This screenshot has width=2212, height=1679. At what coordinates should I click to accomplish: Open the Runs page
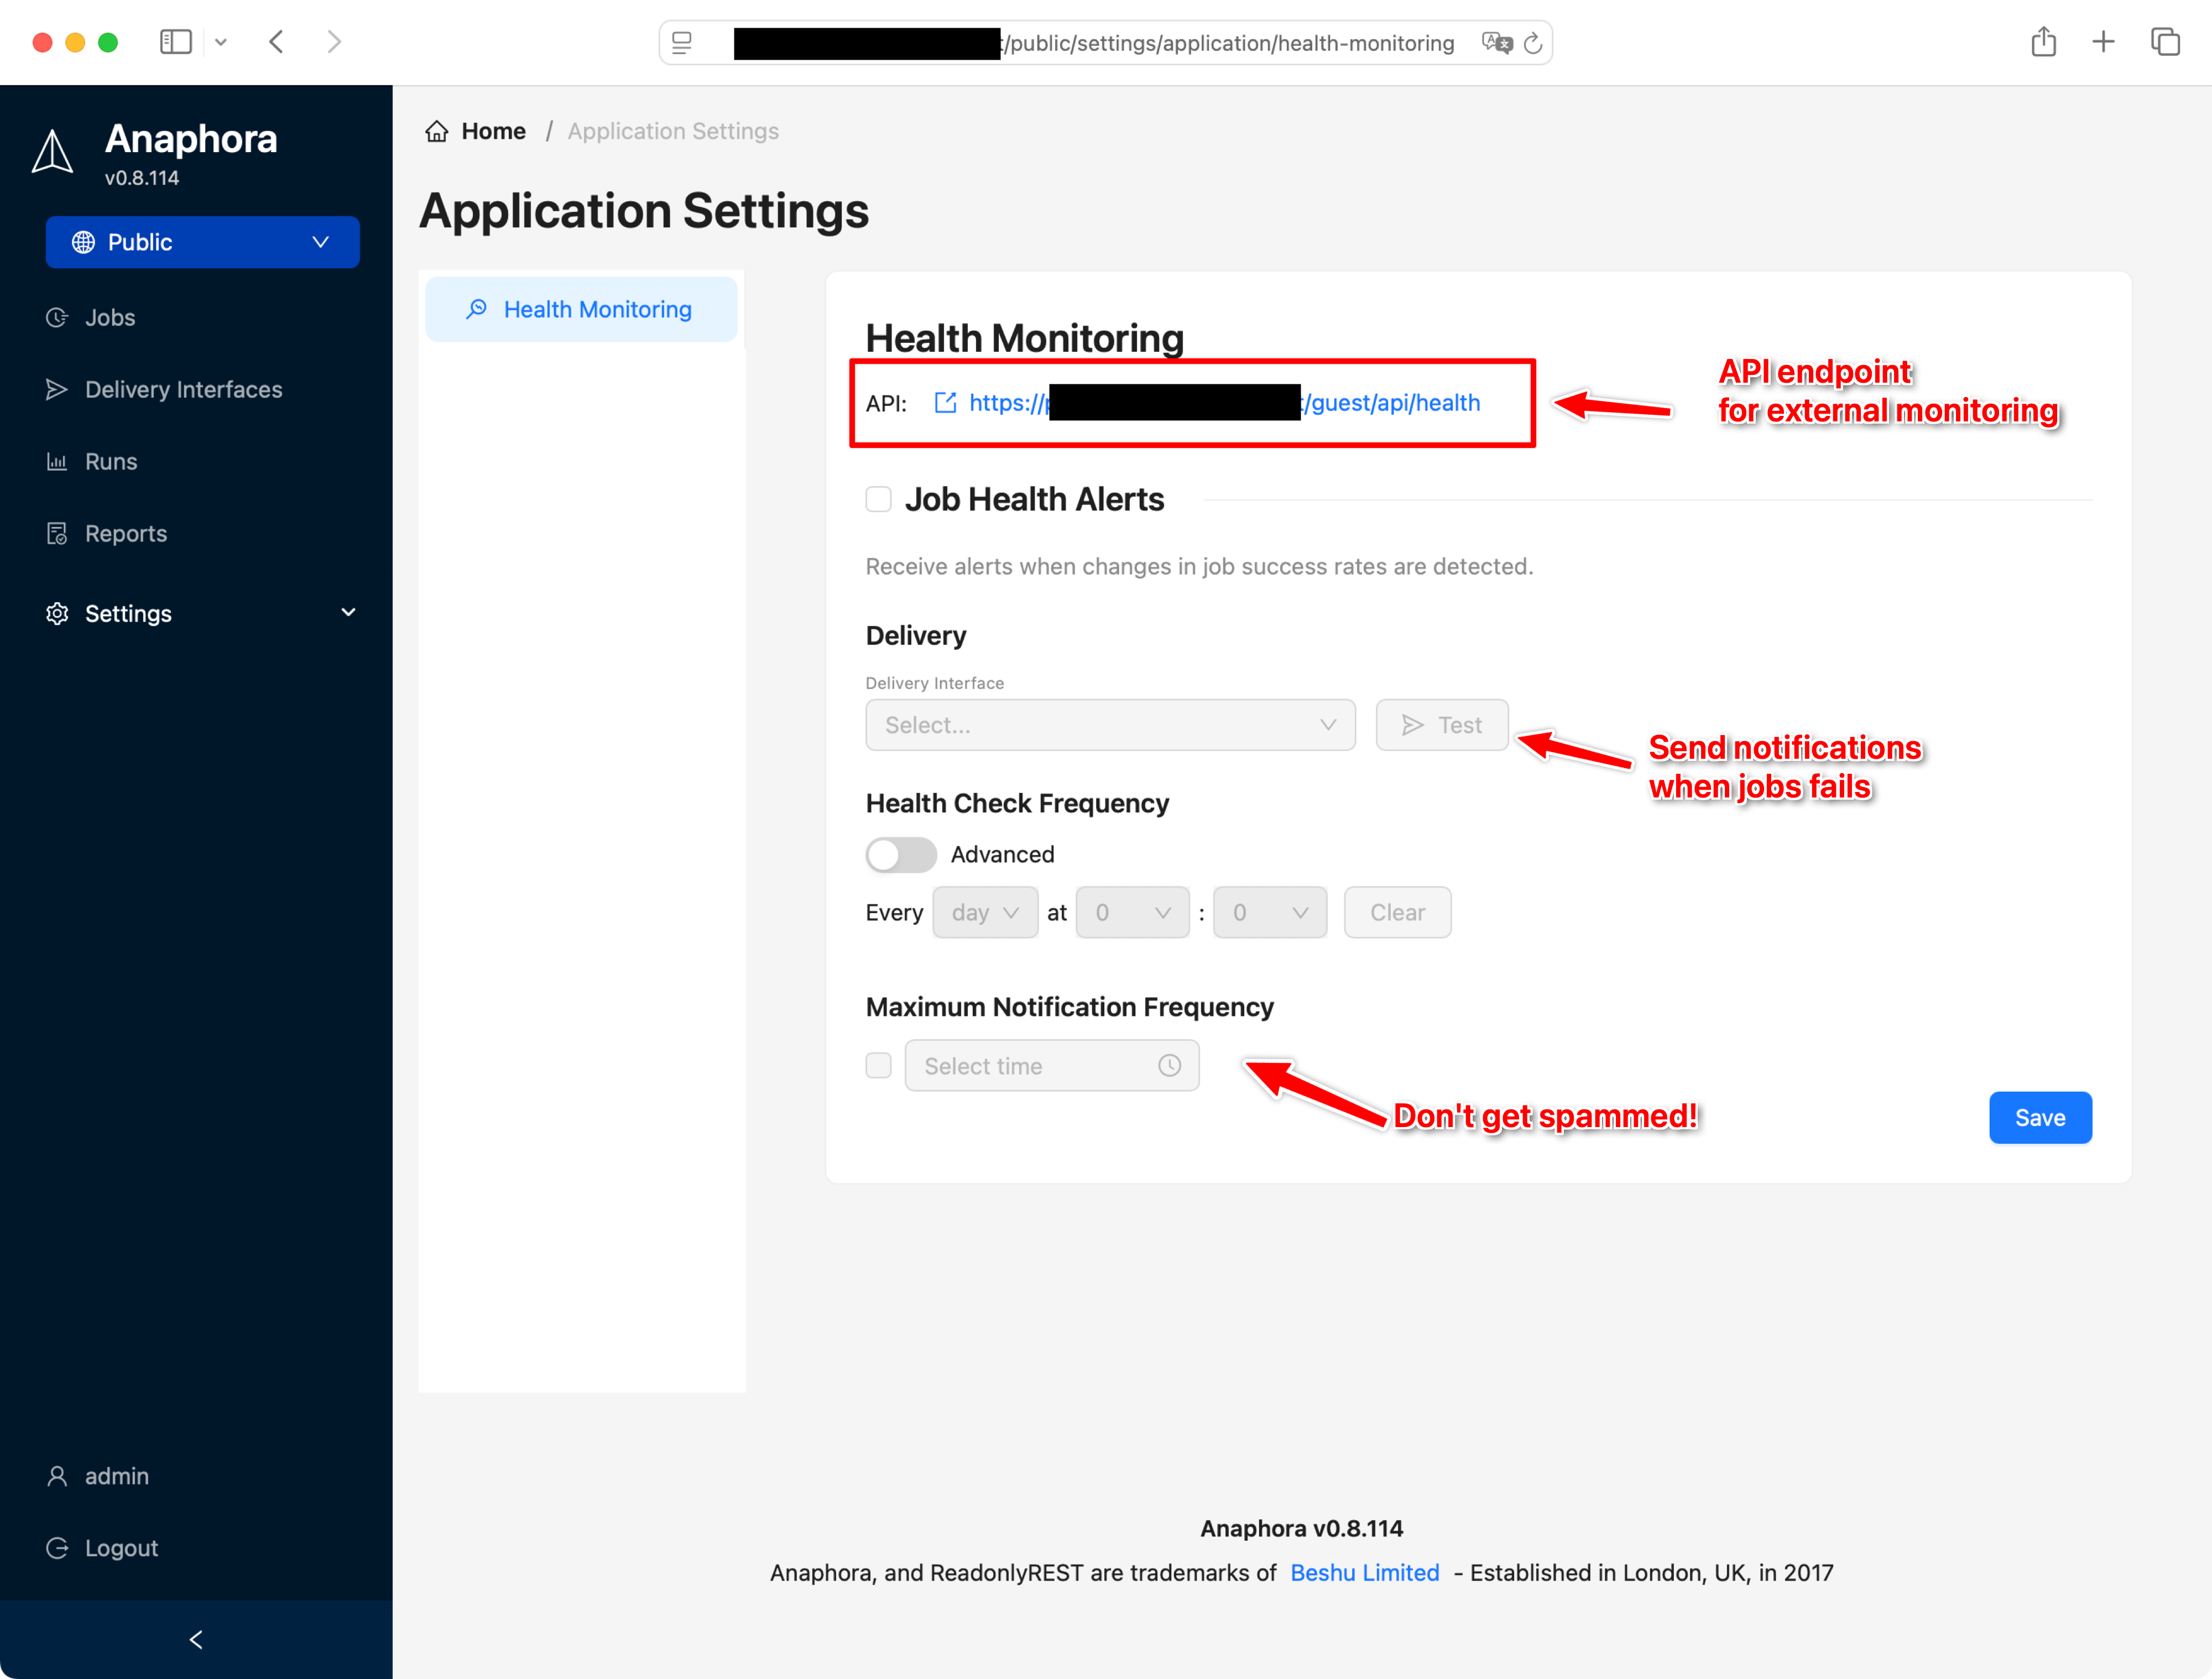pos(110,461)
